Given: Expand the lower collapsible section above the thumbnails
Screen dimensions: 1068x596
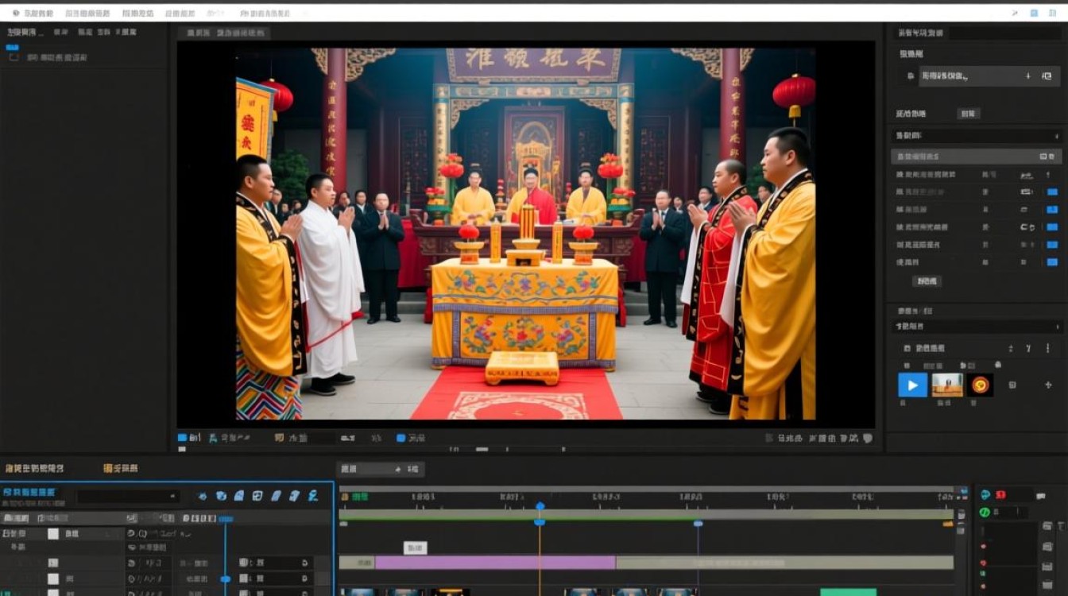Looking at the screenshot, I should 976,327.
